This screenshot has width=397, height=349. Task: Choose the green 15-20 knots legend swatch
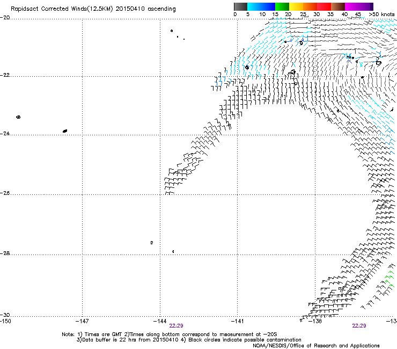click(282, 6)
